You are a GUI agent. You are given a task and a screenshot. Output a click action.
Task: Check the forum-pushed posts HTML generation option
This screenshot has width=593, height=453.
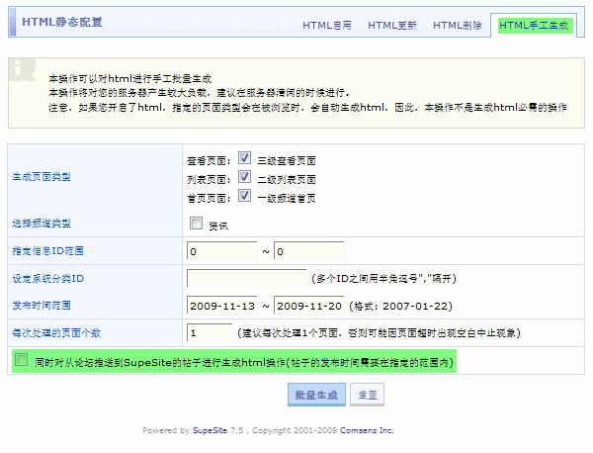pyautogui.click(x=22, y=362)
